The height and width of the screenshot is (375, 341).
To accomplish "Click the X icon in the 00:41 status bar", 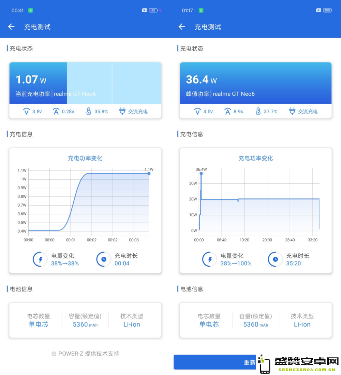I will pyautogui.click(x=144, y=10).
